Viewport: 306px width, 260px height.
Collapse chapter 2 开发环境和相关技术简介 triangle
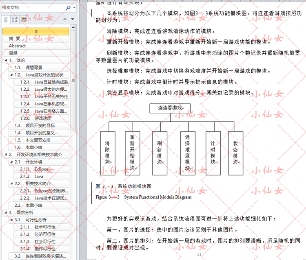[x=6, y=155]
